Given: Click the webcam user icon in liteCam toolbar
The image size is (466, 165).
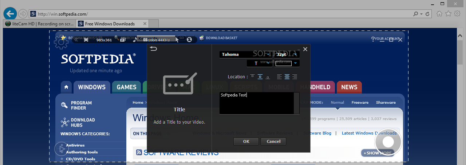Looking at the screenshot, I should 189,40.
